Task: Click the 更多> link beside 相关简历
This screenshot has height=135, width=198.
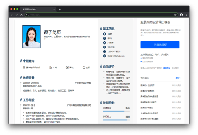Action: [x=178, y=78]
